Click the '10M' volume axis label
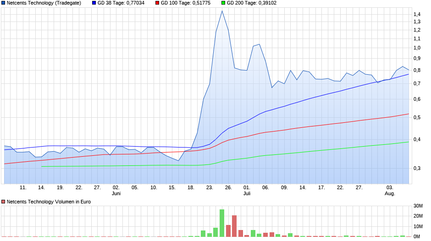Image resolution: width=431 pixels, height=241 pixels. click(x=418, y=226)
